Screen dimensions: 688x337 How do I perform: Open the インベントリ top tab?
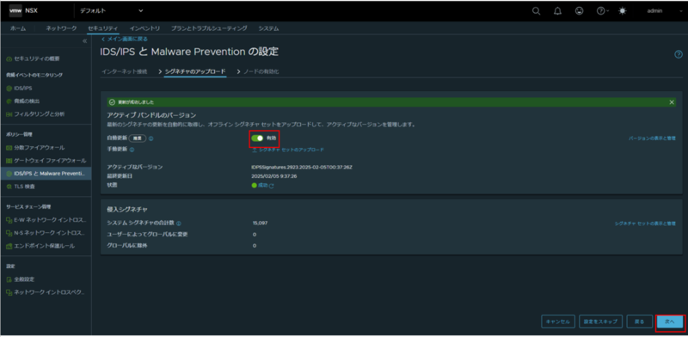[x=144, y=28]
